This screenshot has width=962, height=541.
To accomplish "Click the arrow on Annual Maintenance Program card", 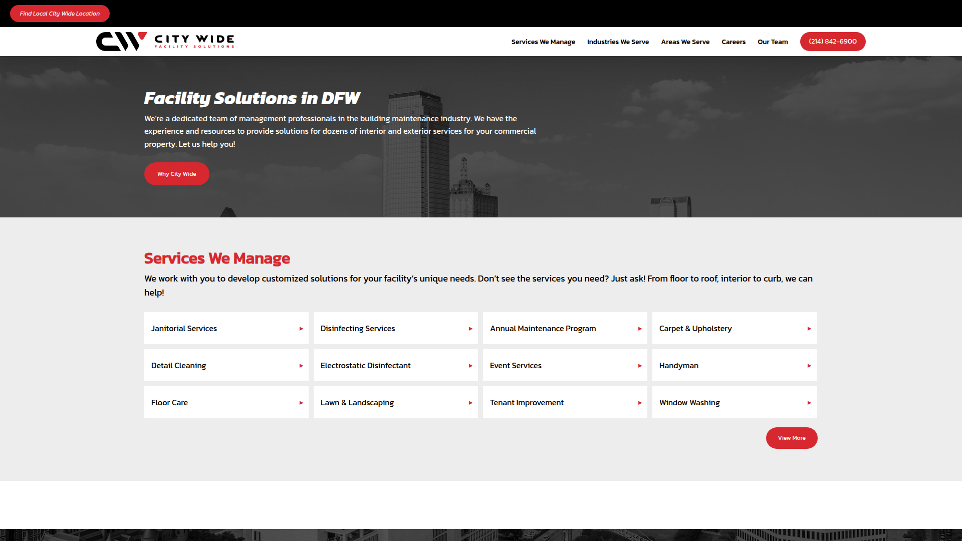I will pyautogui.click(x=640, y=329).
